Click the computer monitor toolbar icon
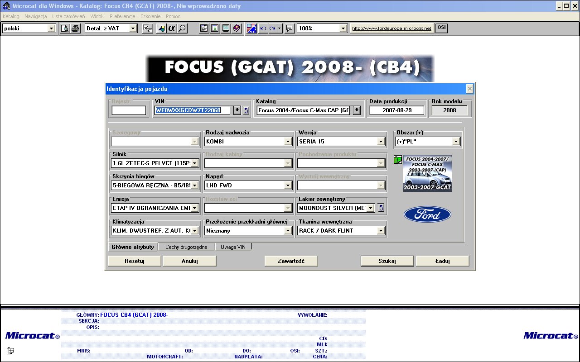Screen dimensions: 580x362 click(225, 29)
